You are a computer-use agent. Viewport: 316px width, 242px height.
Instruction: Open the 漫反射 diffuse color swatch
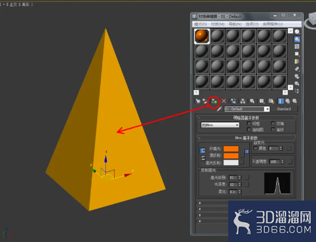(231, 155)
